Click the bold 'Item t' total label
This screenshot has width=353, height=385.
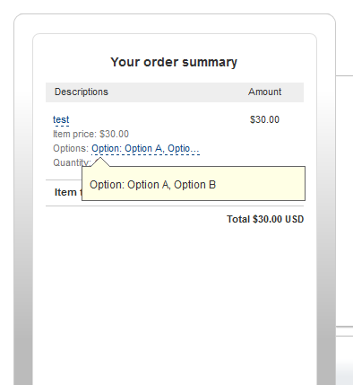68,192
